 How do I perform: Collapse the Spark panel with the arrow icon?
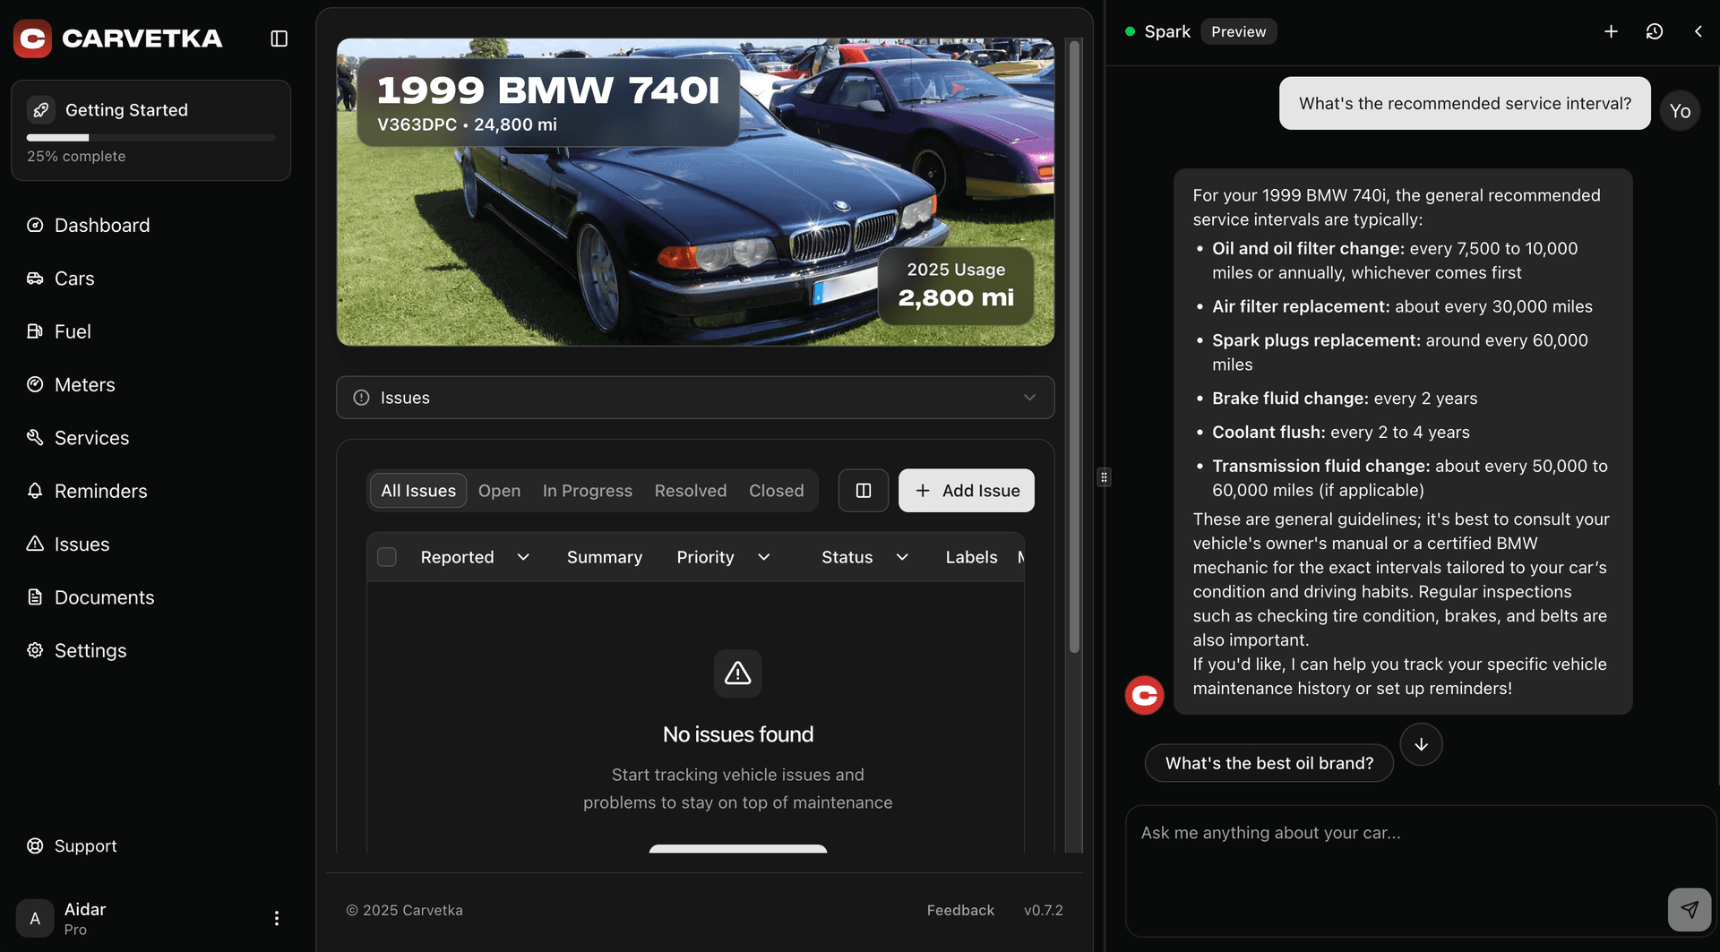click(x=1698, y=31)
